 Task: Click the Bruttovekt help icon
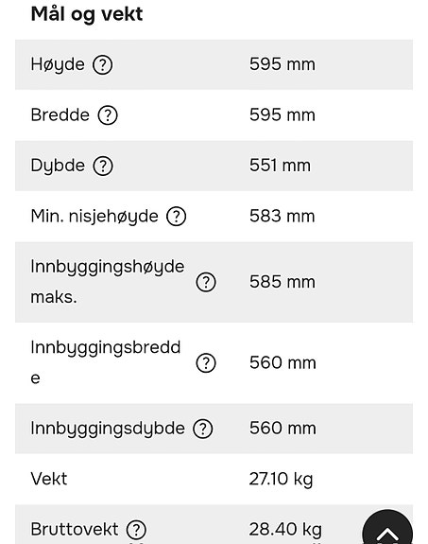pos(136,530)
